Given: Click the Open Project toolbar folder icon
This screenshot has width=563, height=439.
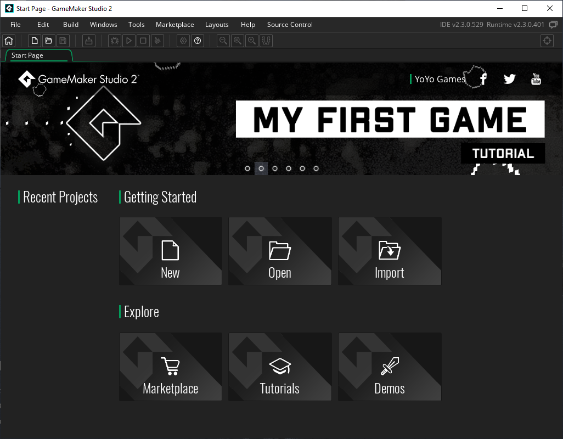Looking at the screenshot, I should pos(49,41).
